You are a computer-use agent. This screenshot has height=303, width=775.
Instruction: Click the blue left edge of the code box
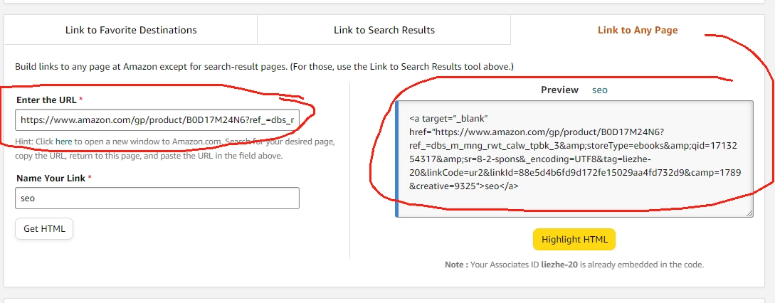pyautogui.click(x=397, y=159)
